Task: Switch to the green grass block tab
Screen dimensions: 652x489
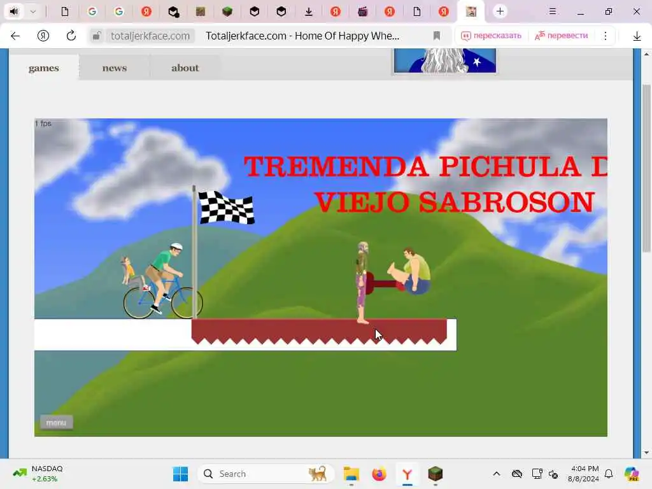Action: point(227,11)
